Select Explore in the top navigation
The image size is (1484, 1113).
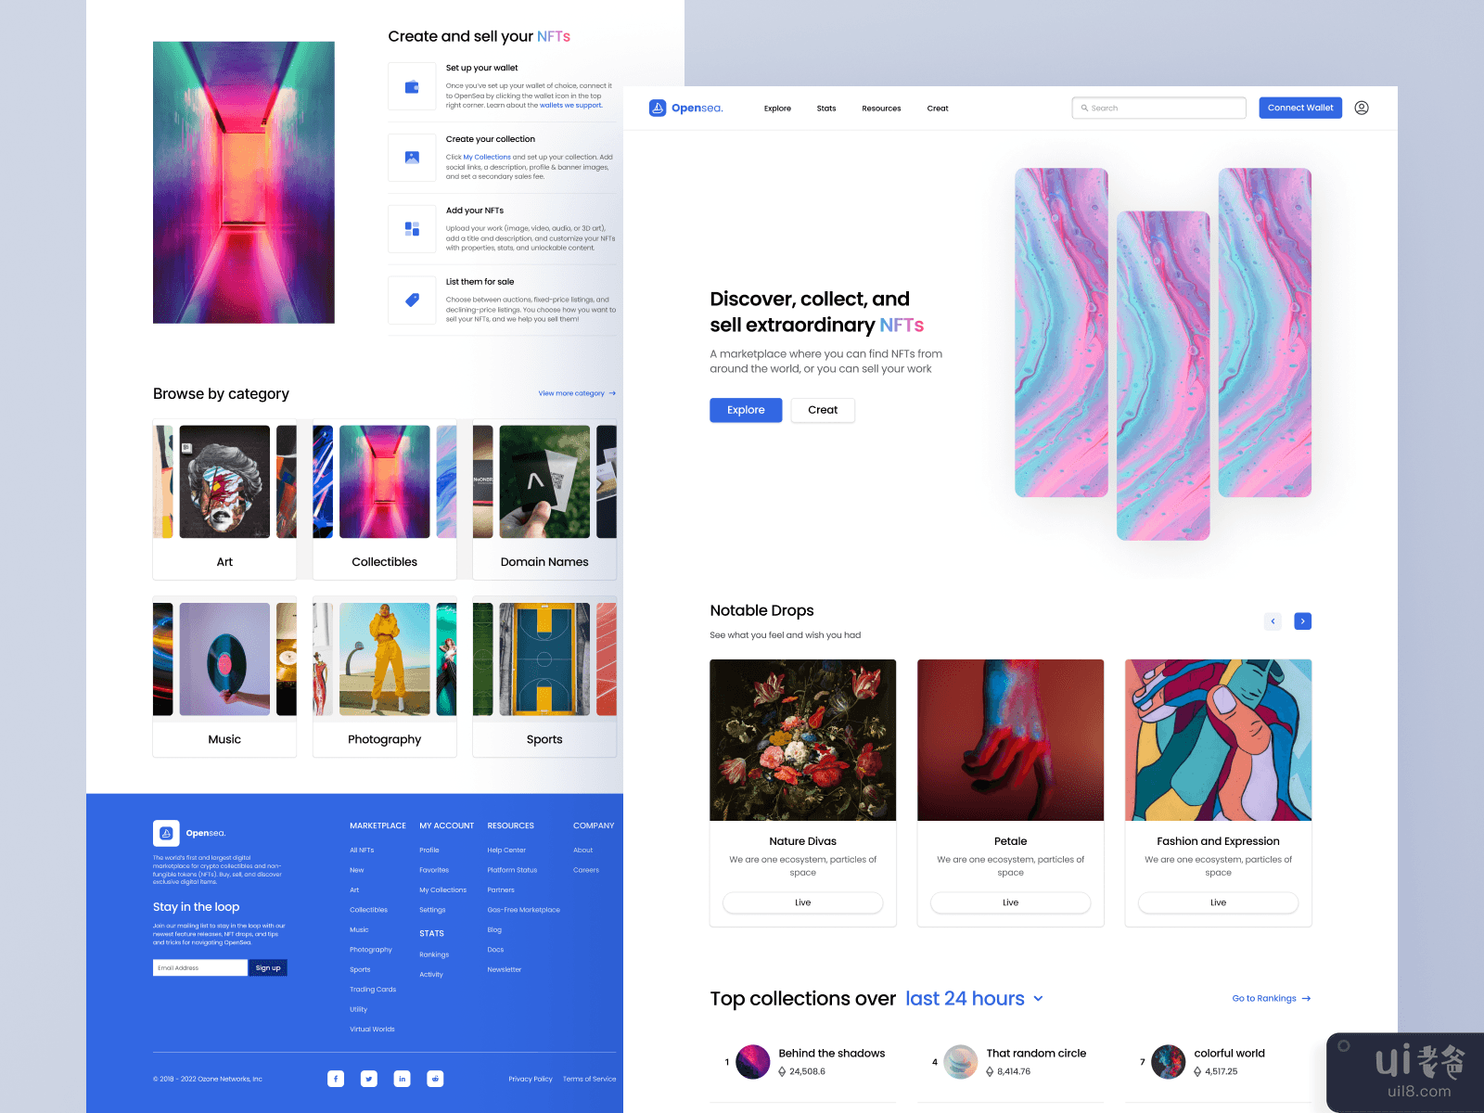777,108
